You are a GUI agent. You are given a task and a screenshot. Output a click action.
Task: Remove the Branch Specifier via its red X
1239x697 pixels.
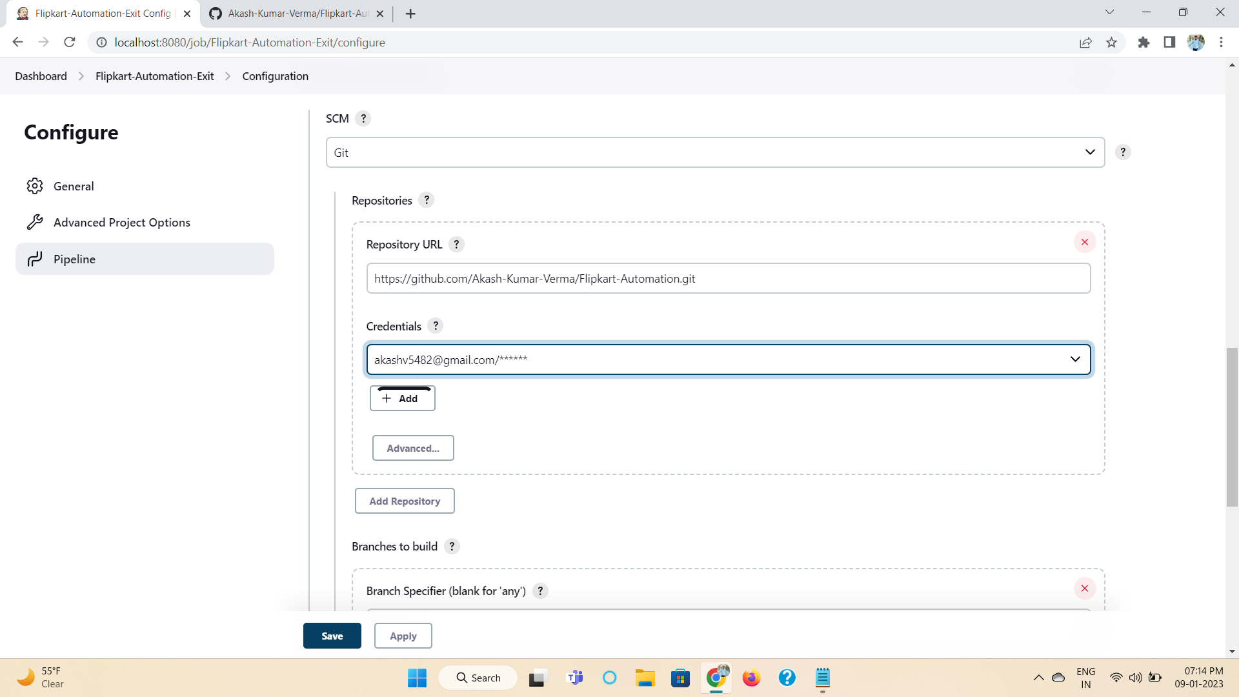coord(1084,588)
